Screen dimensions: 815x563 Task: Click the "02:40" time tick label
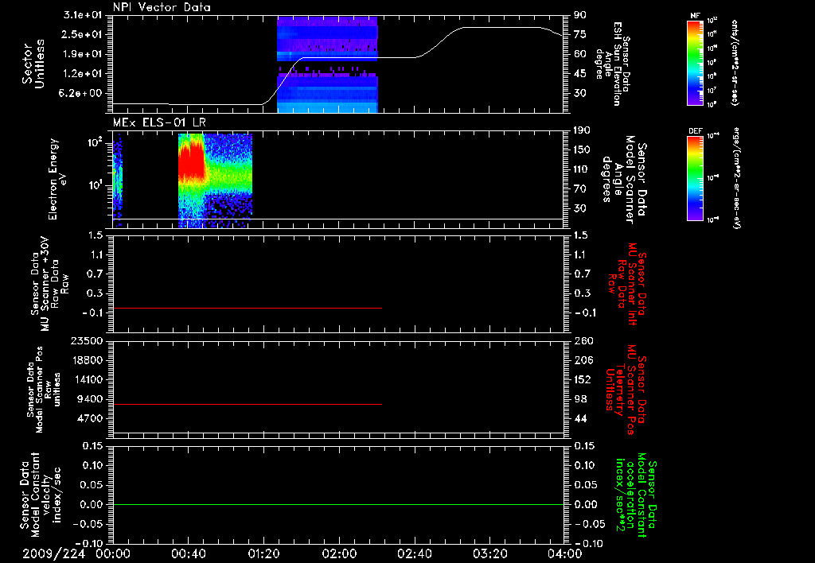point(414,553)
